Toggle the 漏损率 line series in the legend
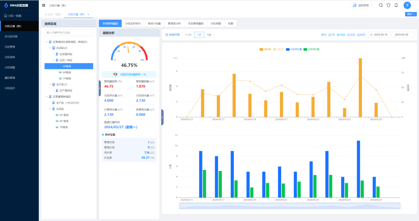 279,49
